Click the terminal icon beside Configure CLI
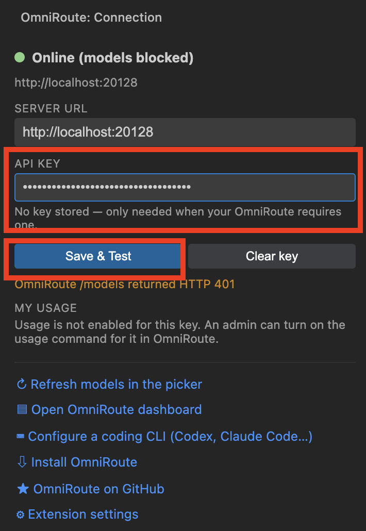 (x=20, y=436)
